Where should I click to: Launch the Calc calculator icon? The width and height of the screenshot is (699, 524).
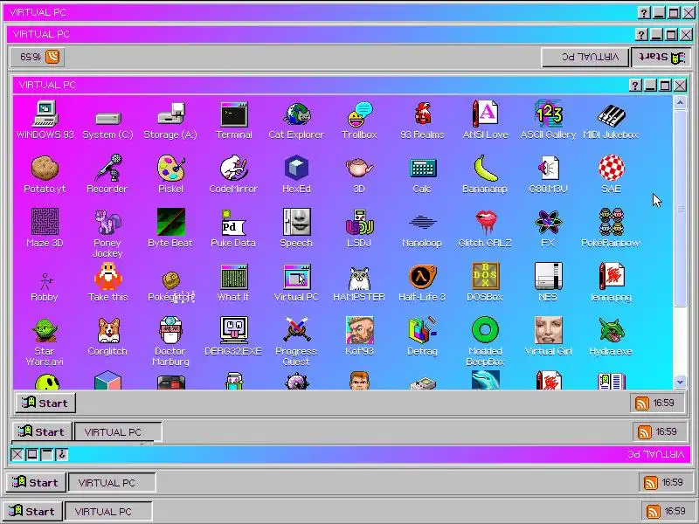[422, 168]
